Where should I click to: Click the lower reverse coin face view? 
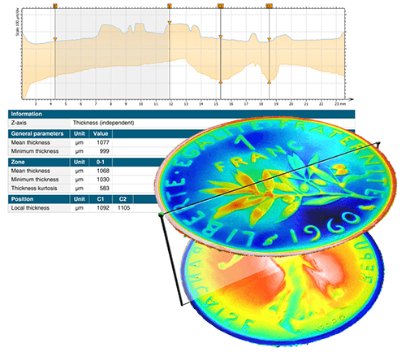[283, 295]
